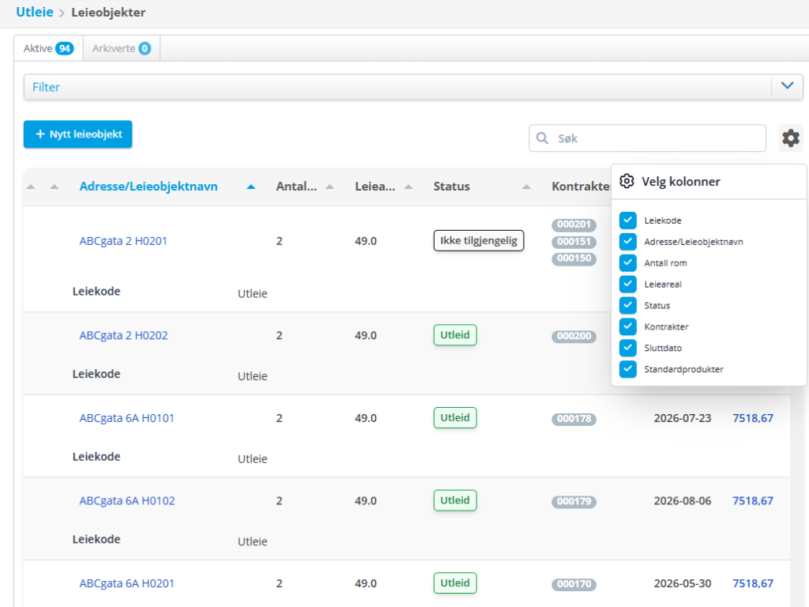Sort by Leiea... column arrow

(408, 187)
